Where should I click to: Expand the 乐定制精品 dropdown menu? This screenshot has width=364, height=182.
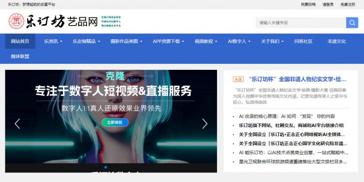86,41
